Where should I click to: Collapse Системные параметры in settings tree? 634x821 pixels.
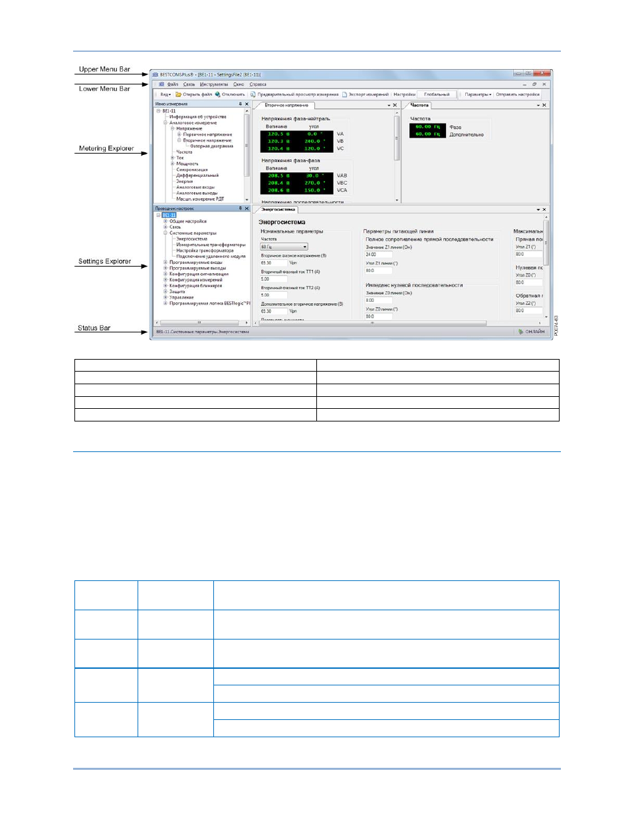click(x=165, y=233)
